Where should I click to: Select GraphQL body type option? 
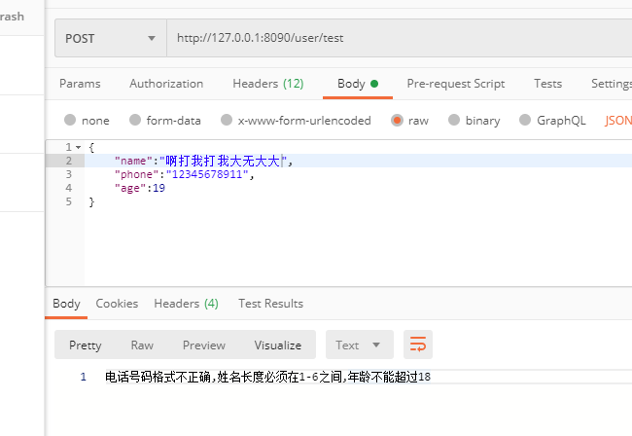(526, 121)
